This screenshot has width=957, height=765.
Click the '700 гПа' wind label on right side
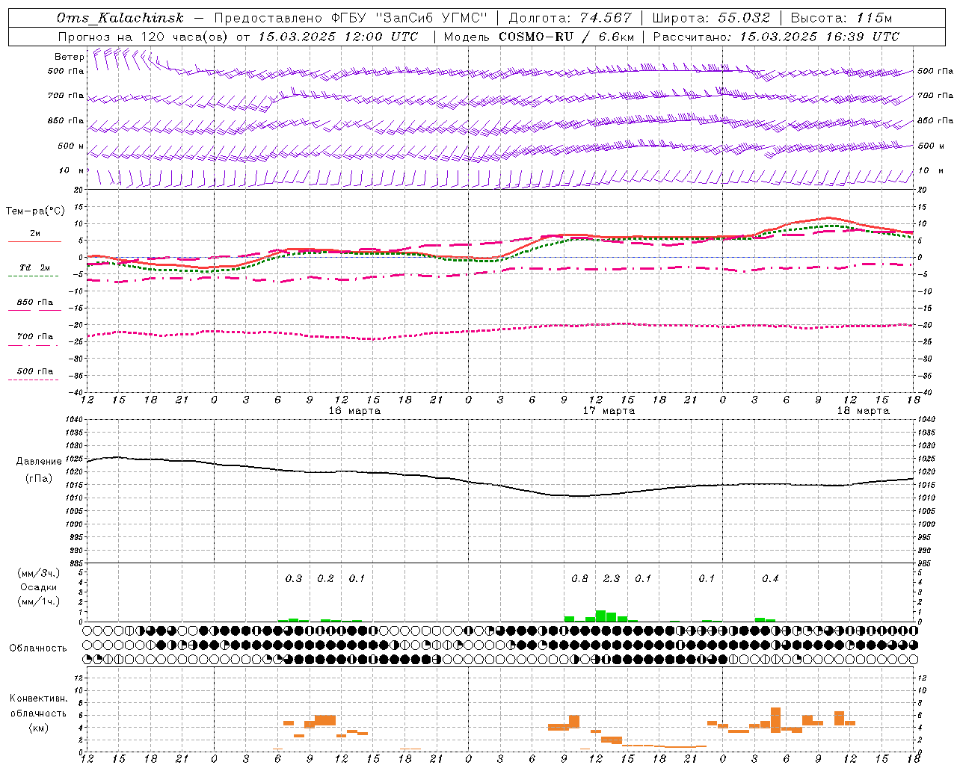[x=935, y=96]
